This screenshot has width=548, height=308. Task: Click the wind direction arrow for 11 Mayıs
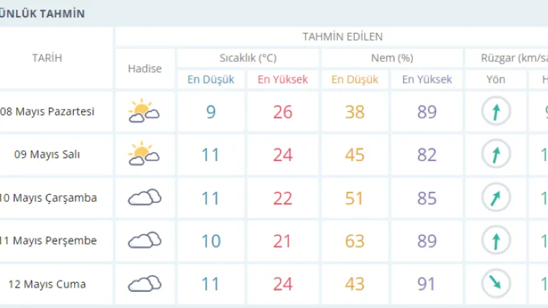click(x=496, y=241)
